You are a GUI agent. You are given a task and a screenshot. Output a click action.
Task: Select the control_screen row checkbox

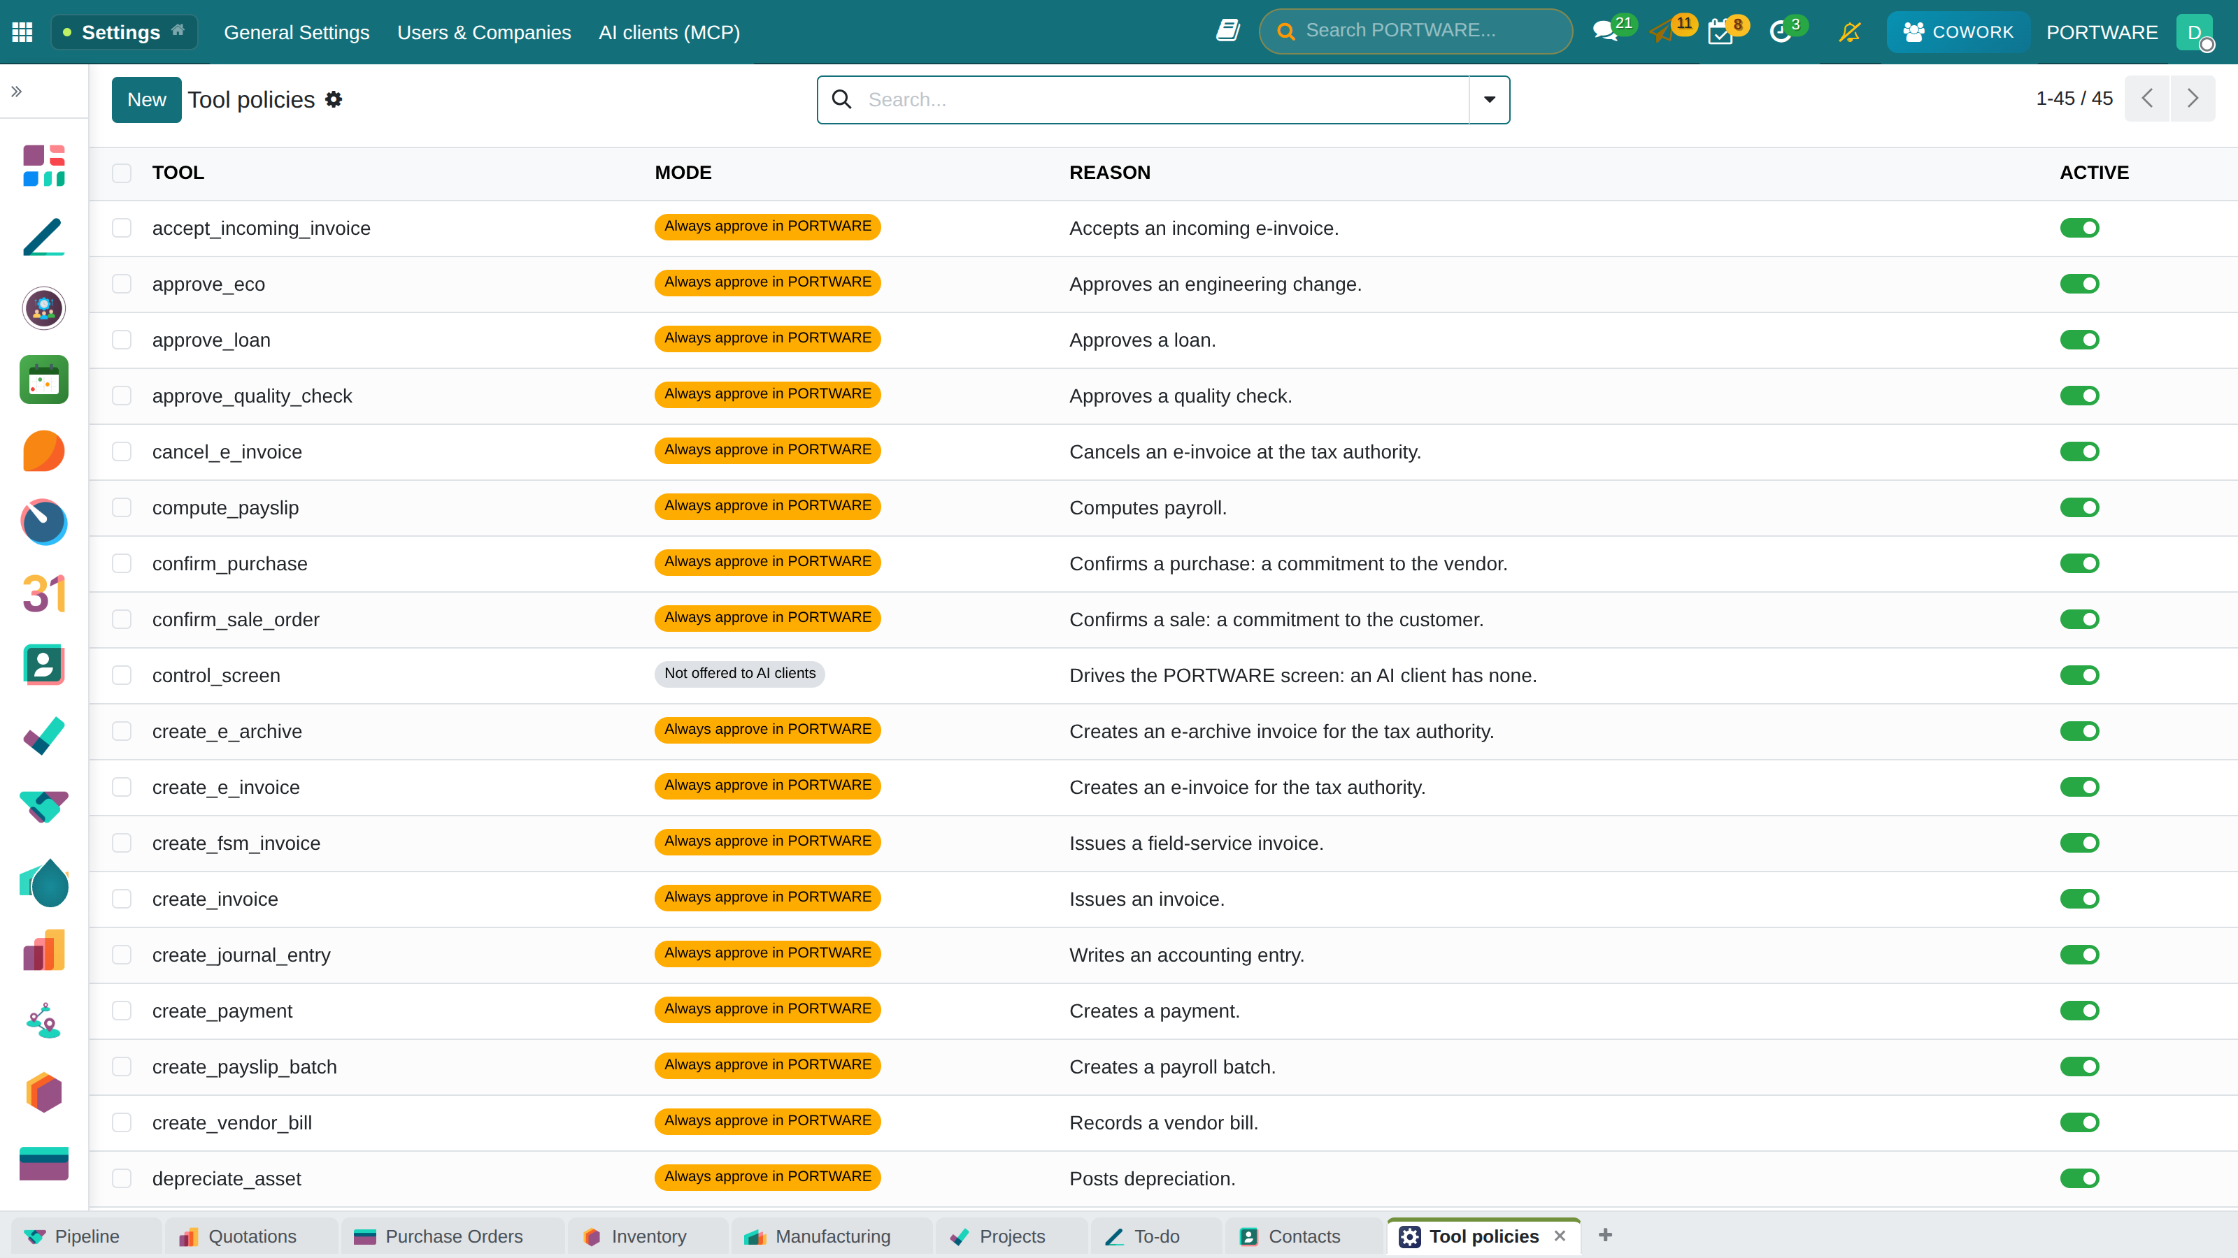pyautogui.click(x=122, y=675)
